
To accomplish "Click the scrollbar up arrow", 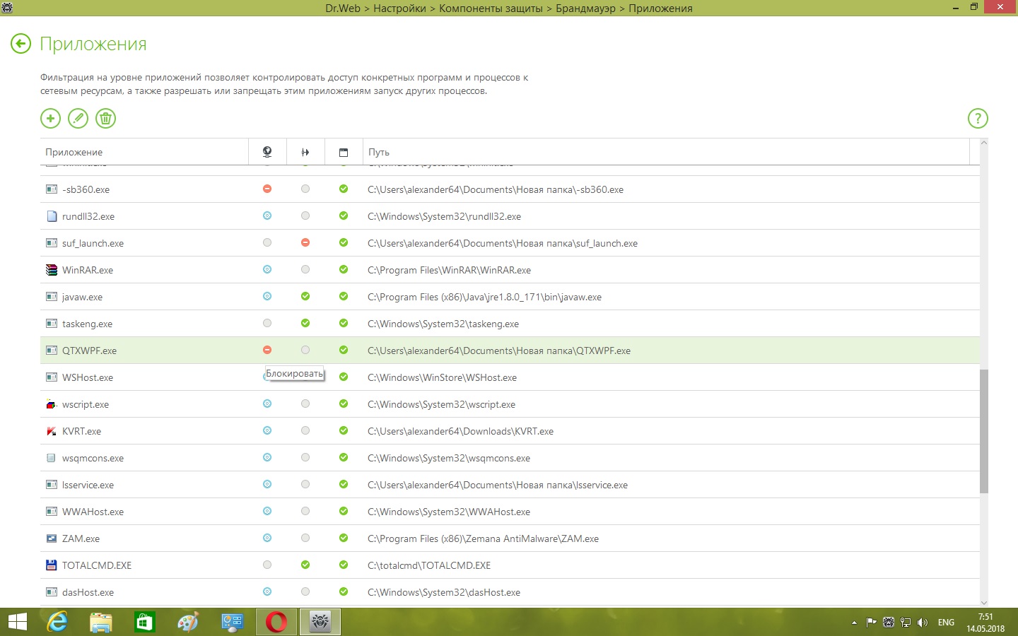I will (x=983, y=143).
